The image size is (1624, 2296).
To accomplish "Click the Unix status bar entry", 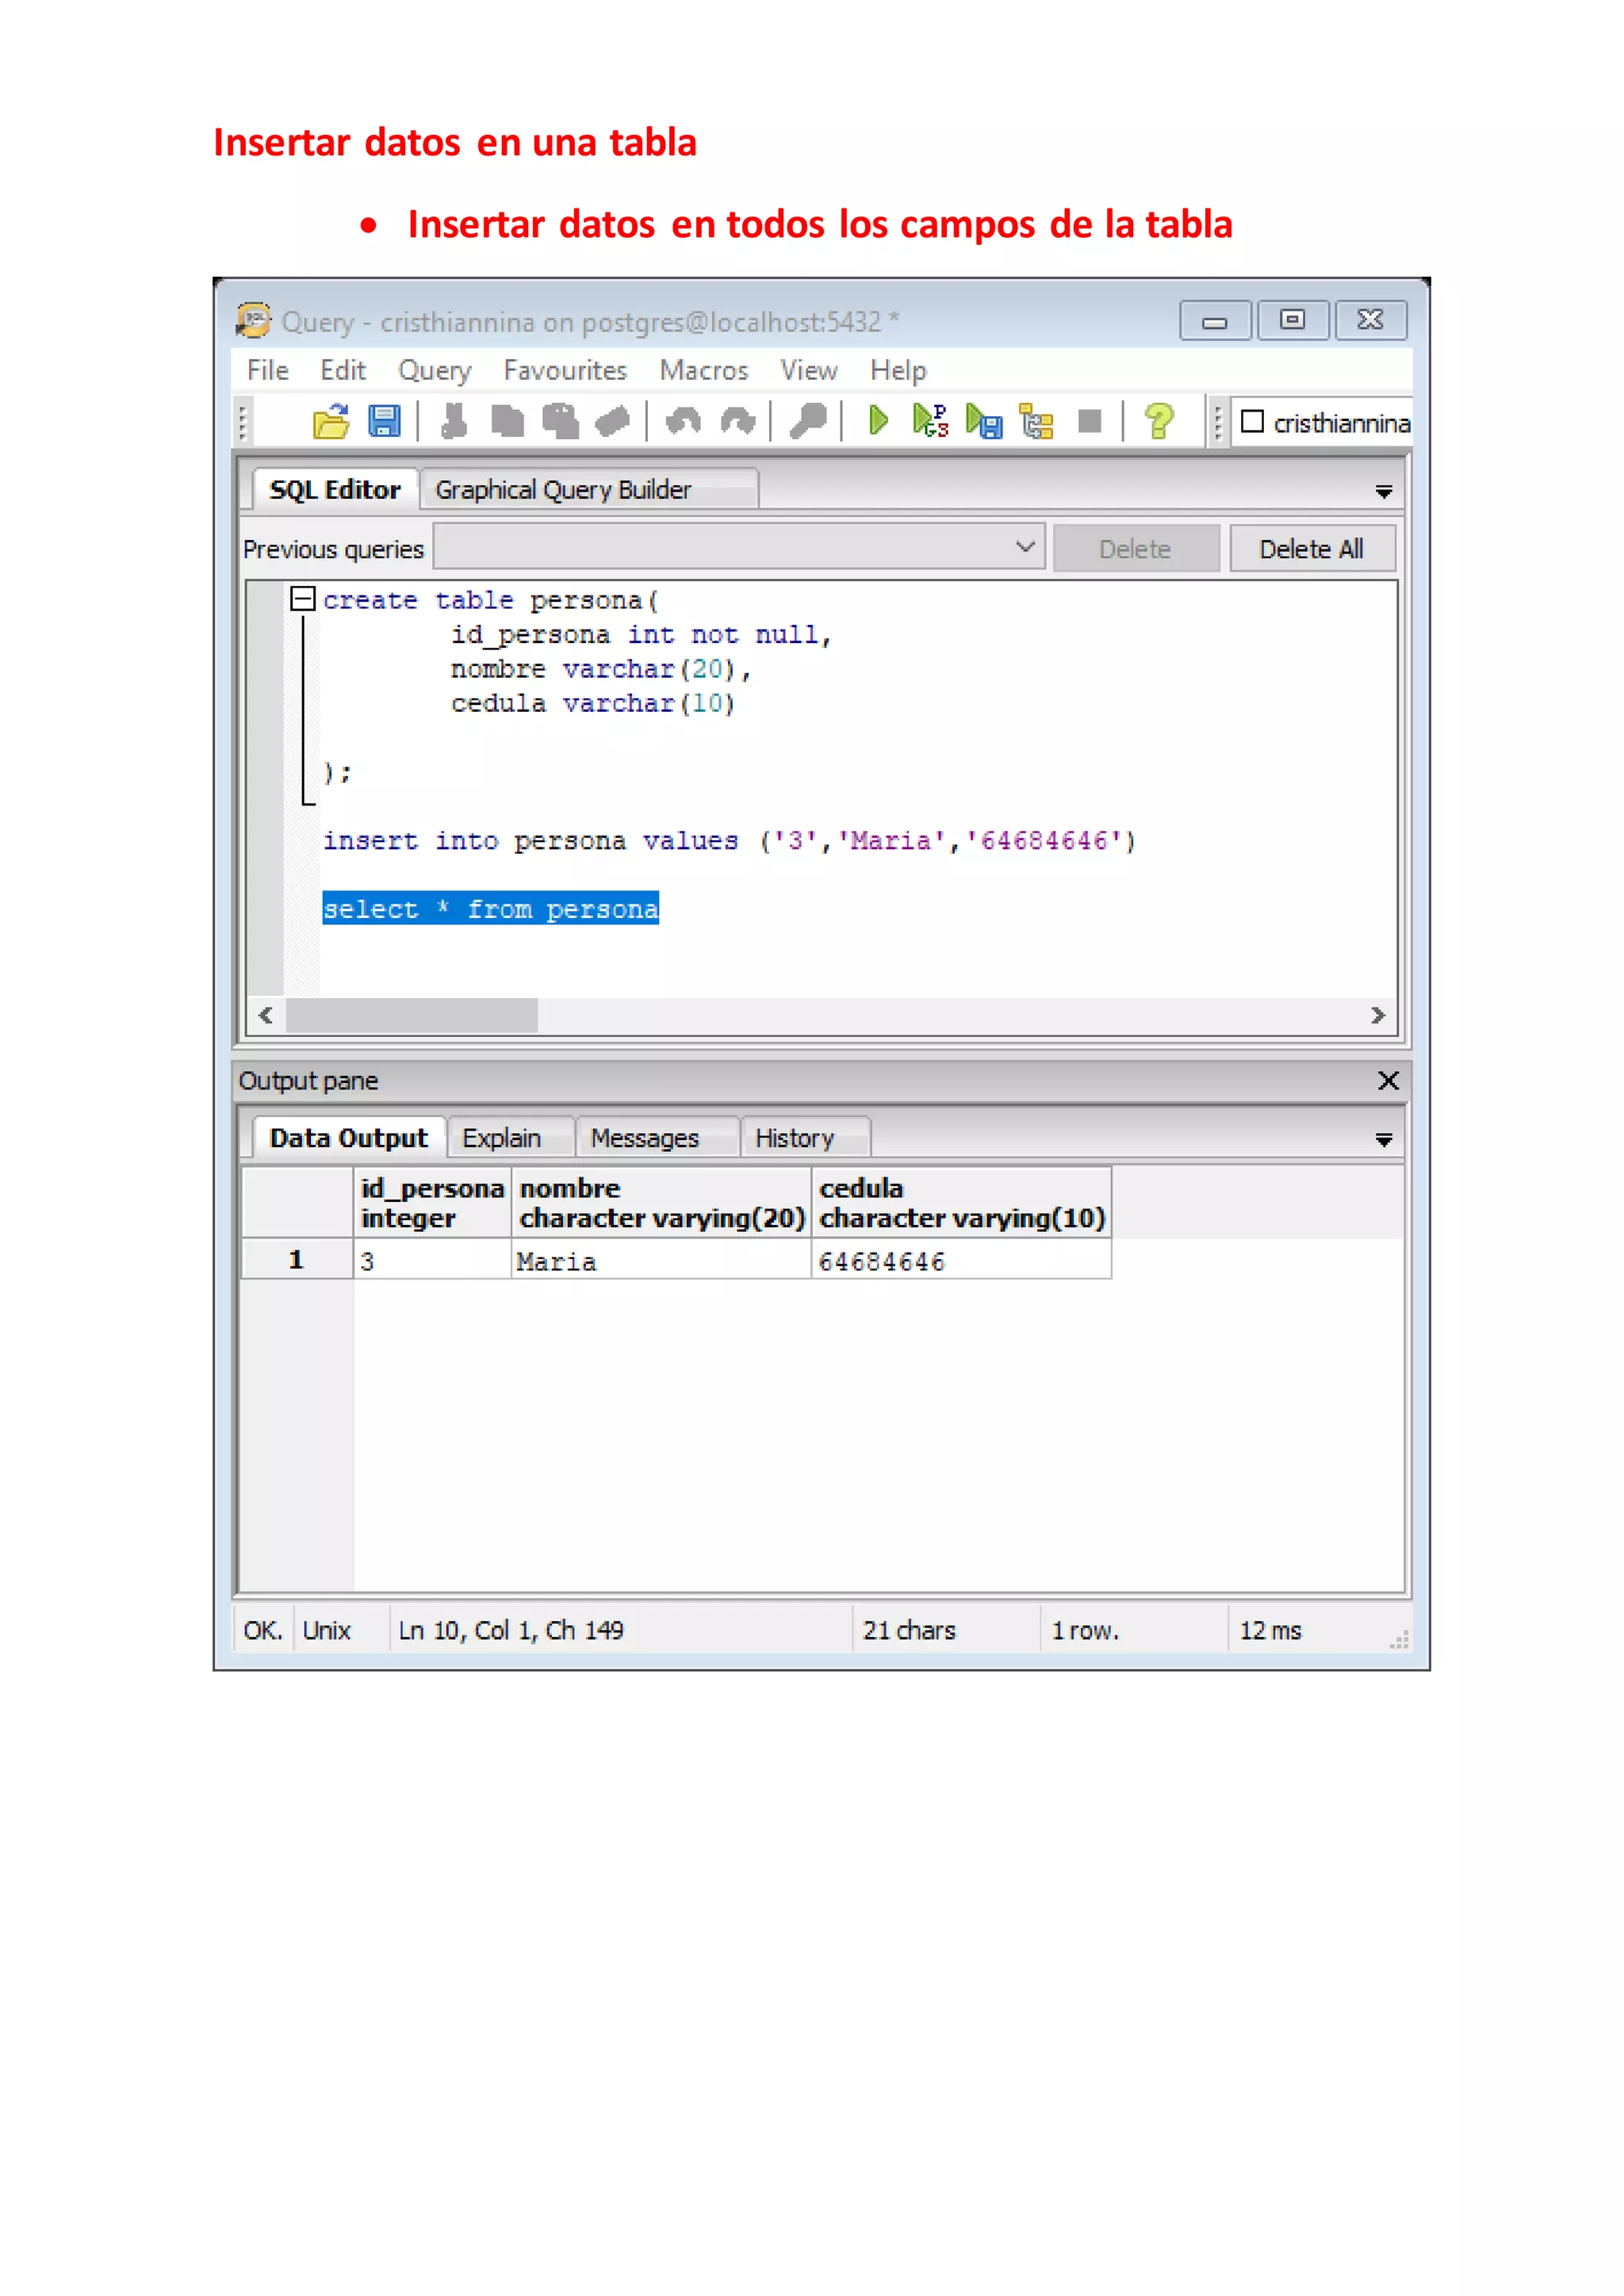I will 327,1631.
